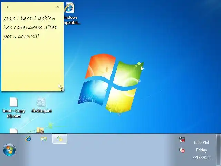
Task: Open the Start menu orb
Action: (x=9, y=150)
